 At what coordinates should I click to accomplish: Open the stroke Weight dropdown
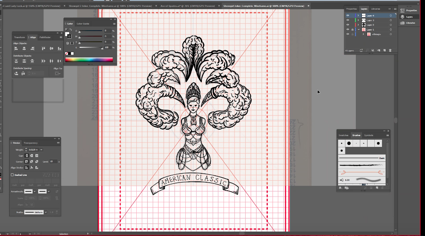pyautogui.click(x=41, y=150)
